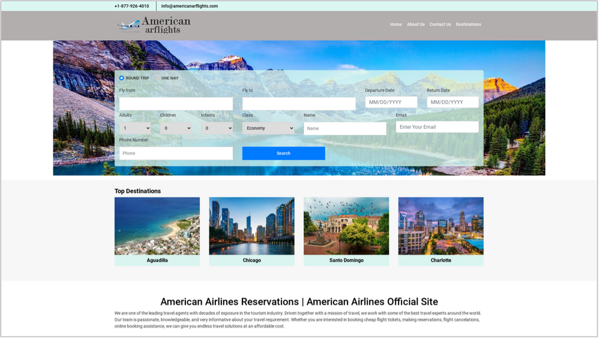Click the Aguadilla caption label
Screen dimensions: 600x339
[x=157, y=261]
